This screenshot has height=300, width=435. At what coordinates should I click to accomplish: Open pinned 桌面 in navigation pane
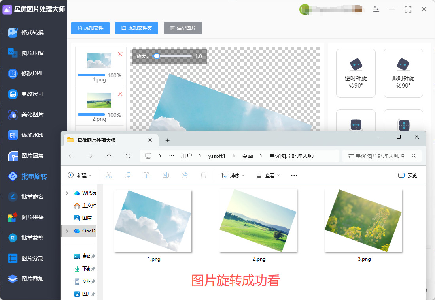(x=84, y=256)
